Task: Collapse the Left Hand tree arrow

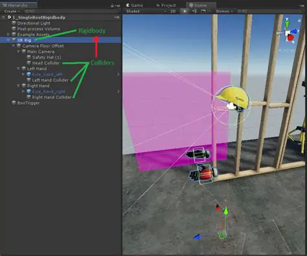Action: tap(18, 69)
